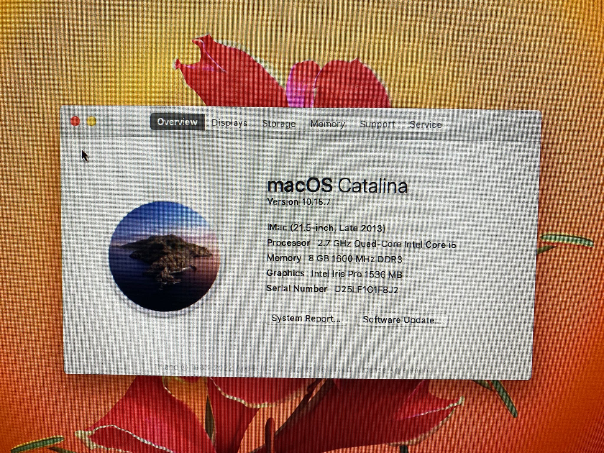Click the iMac (21.5-inch, Late 2013) text
Viewport: 604px width, 453px height.
326,228
